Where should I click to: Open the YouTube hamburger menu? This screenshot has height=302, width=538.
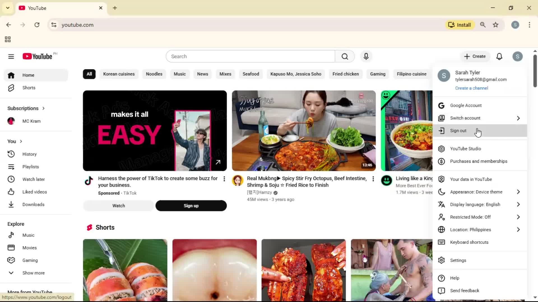click(x=11, y=56)
